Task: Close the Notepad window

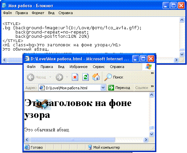Action: coord(181,6)
